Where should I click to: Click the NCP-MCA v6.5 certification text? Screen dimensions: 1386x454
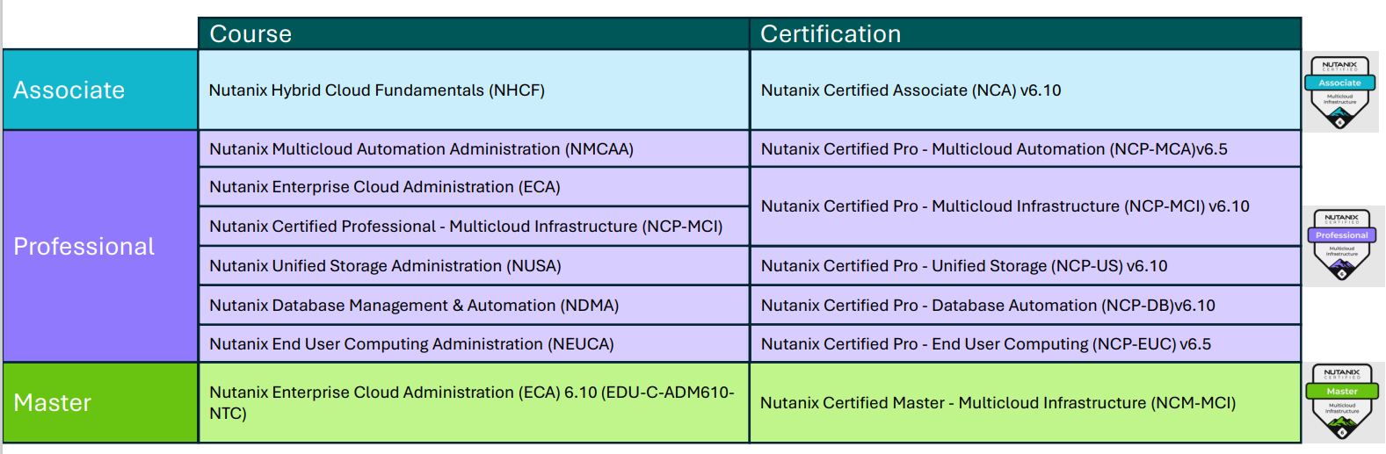coord(994,149)
